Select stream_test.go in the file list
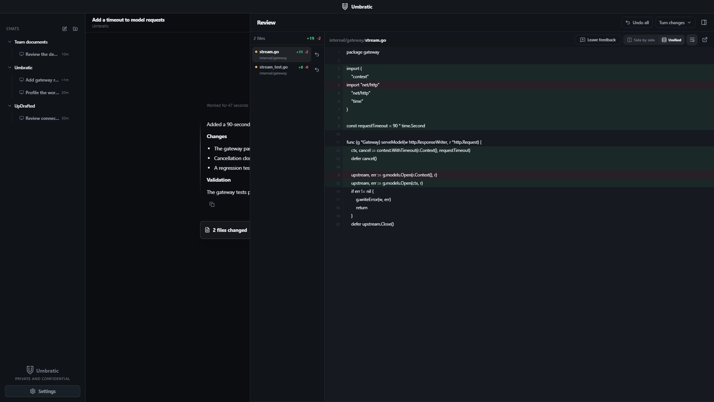This screenshot has height=402, width=714. pyautogui.click(x=282, y=70)
